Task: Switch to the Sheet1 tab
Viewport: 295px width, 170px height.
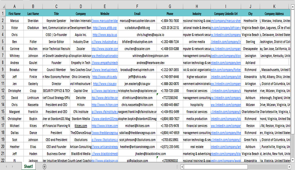Action: [28, 166]
